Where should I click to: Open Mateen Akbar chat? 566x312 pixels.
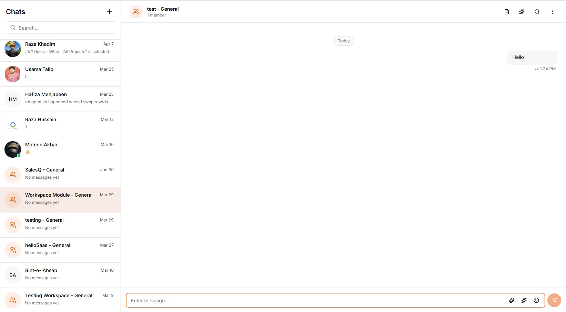(x=61, y=149)
